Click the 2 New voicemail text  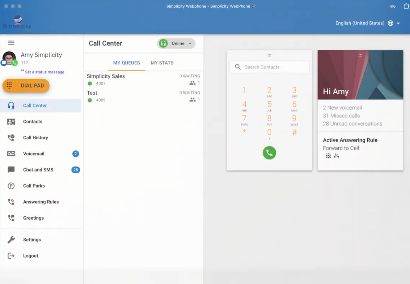click(x=342, y=108)
